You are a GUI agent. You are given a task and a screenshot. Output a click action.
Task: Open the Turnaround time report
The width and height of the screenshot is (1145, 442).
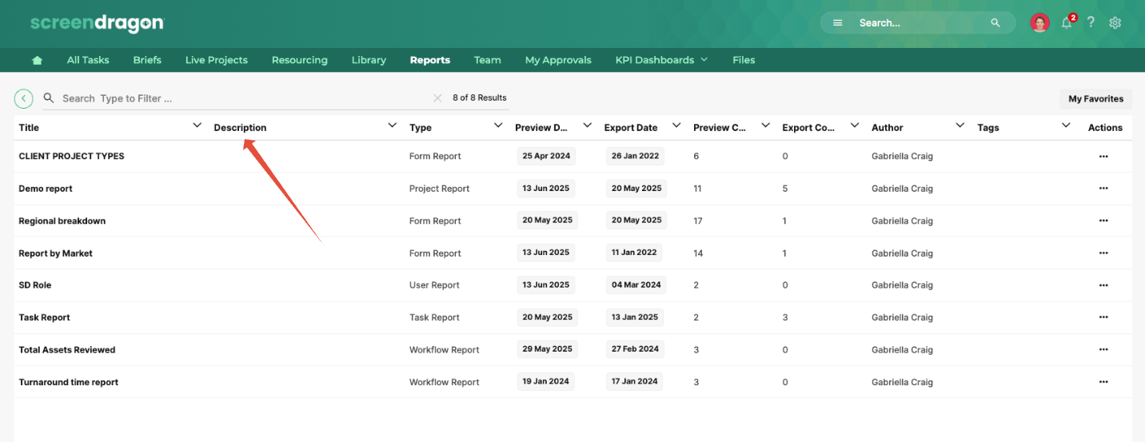tap(69, 382)
